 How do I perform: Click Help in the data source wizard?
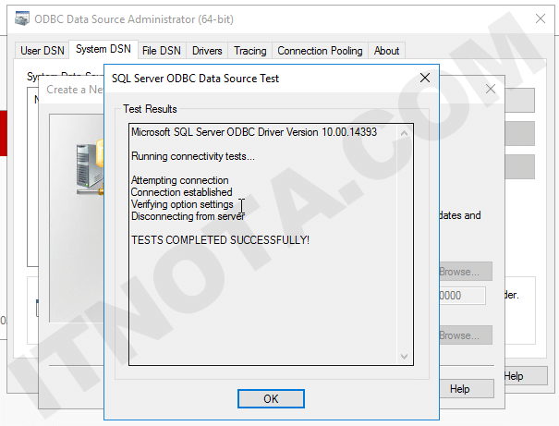(x=459, y=389)
